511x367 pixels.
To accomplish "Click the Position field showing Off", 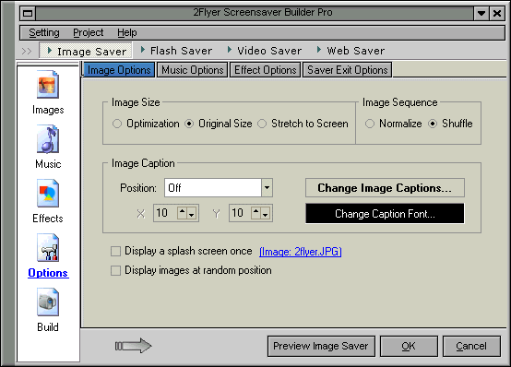I will [213, 187].
